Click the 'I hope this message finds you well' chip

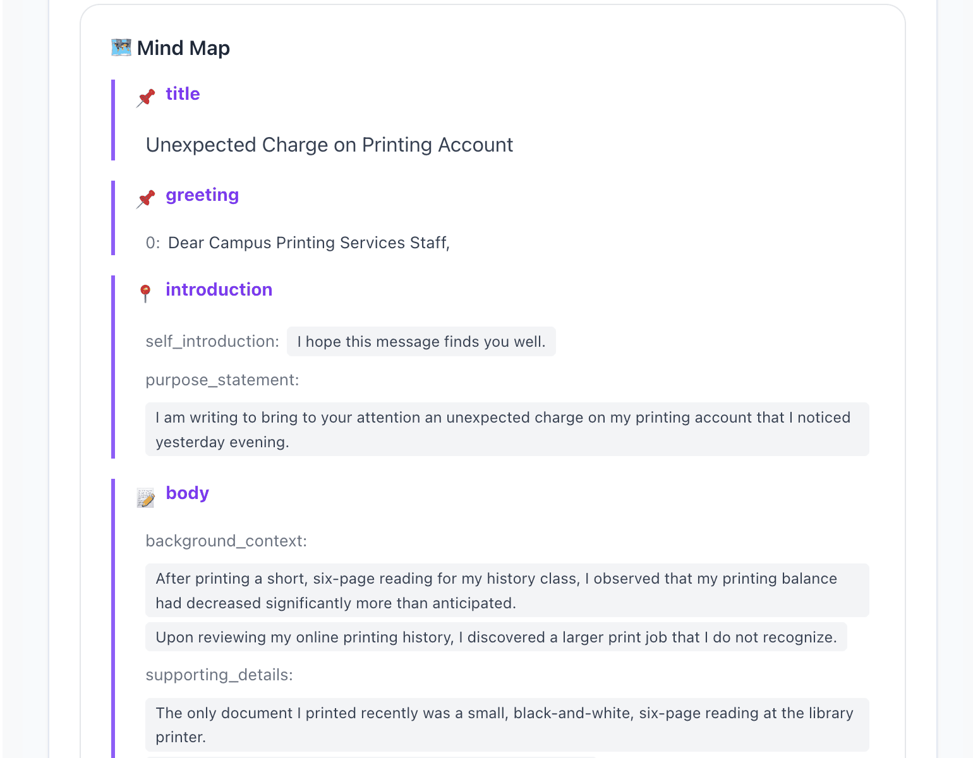pyautogui.click(x=421, y=342)
